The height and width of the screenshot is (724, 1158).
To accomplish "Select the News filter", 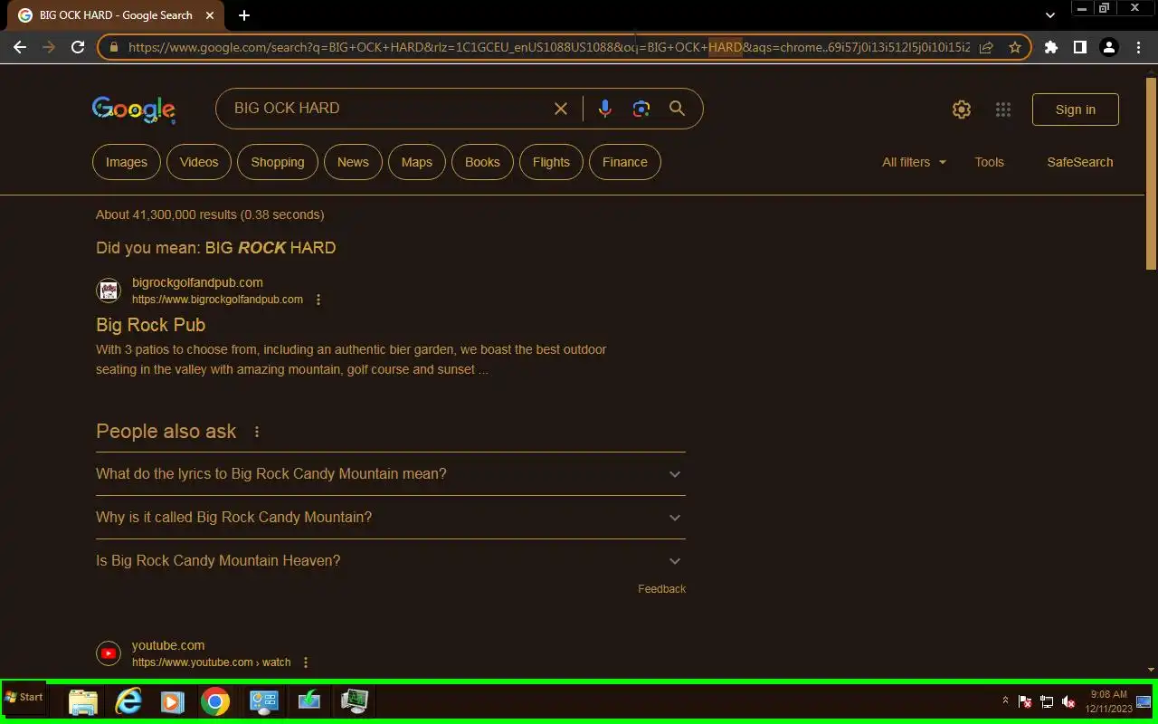I will point(353,162).
